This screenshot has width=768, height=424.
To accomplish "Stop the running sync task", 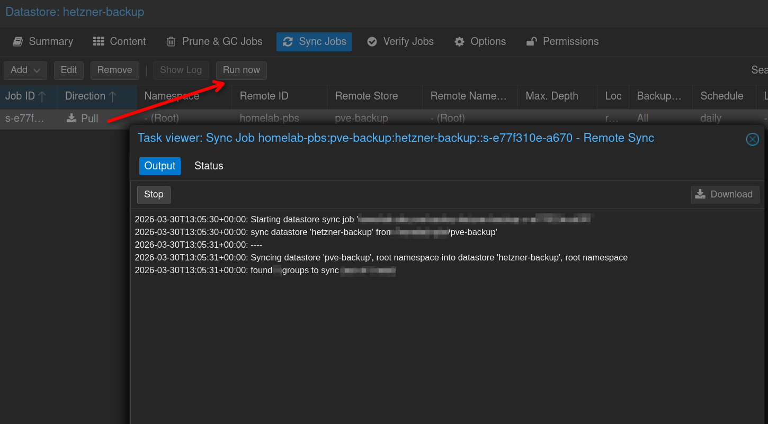I will click(x=154, y=194).
